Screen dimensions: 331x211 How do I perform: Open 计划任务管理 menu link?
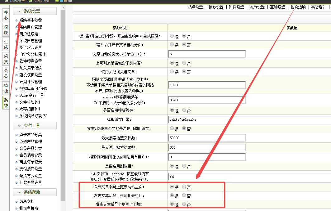(31, 82)
